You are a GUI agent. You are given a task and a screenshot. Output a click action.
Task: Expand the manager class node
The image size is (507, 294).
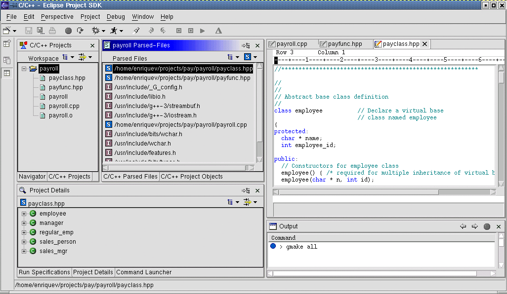[x=24, y=223]
